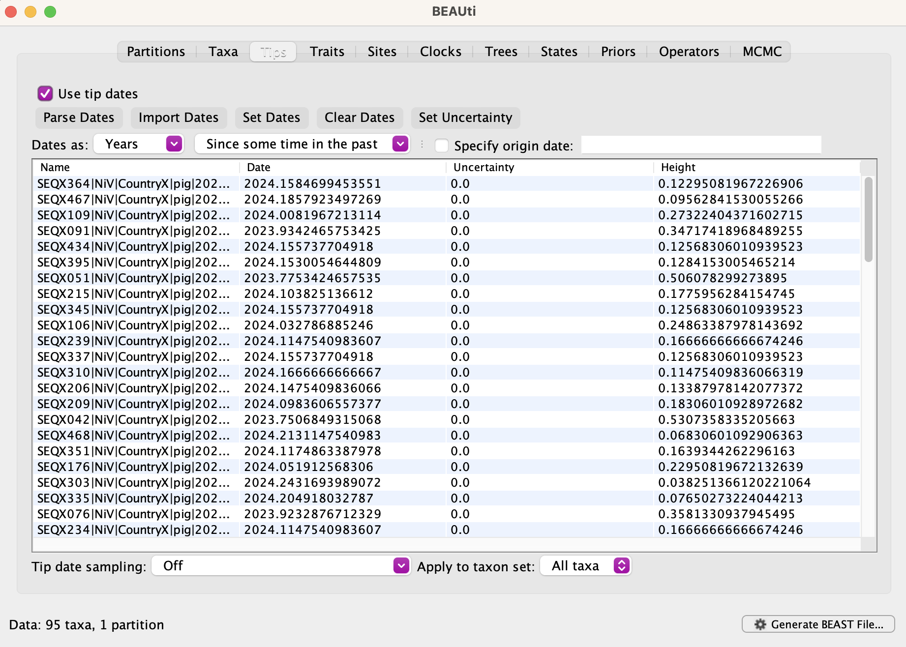Switch to the MCMC tab
Viewport: 906px width, 647px height.
[x=762, y=52]
